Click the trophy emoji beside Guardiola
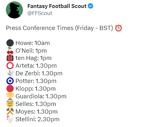Screen dimensions: 141x127 pos(10,96)
